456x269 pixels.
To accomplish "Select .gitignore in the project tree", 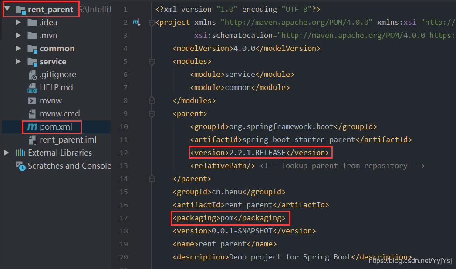I will (x=58, y=75).
